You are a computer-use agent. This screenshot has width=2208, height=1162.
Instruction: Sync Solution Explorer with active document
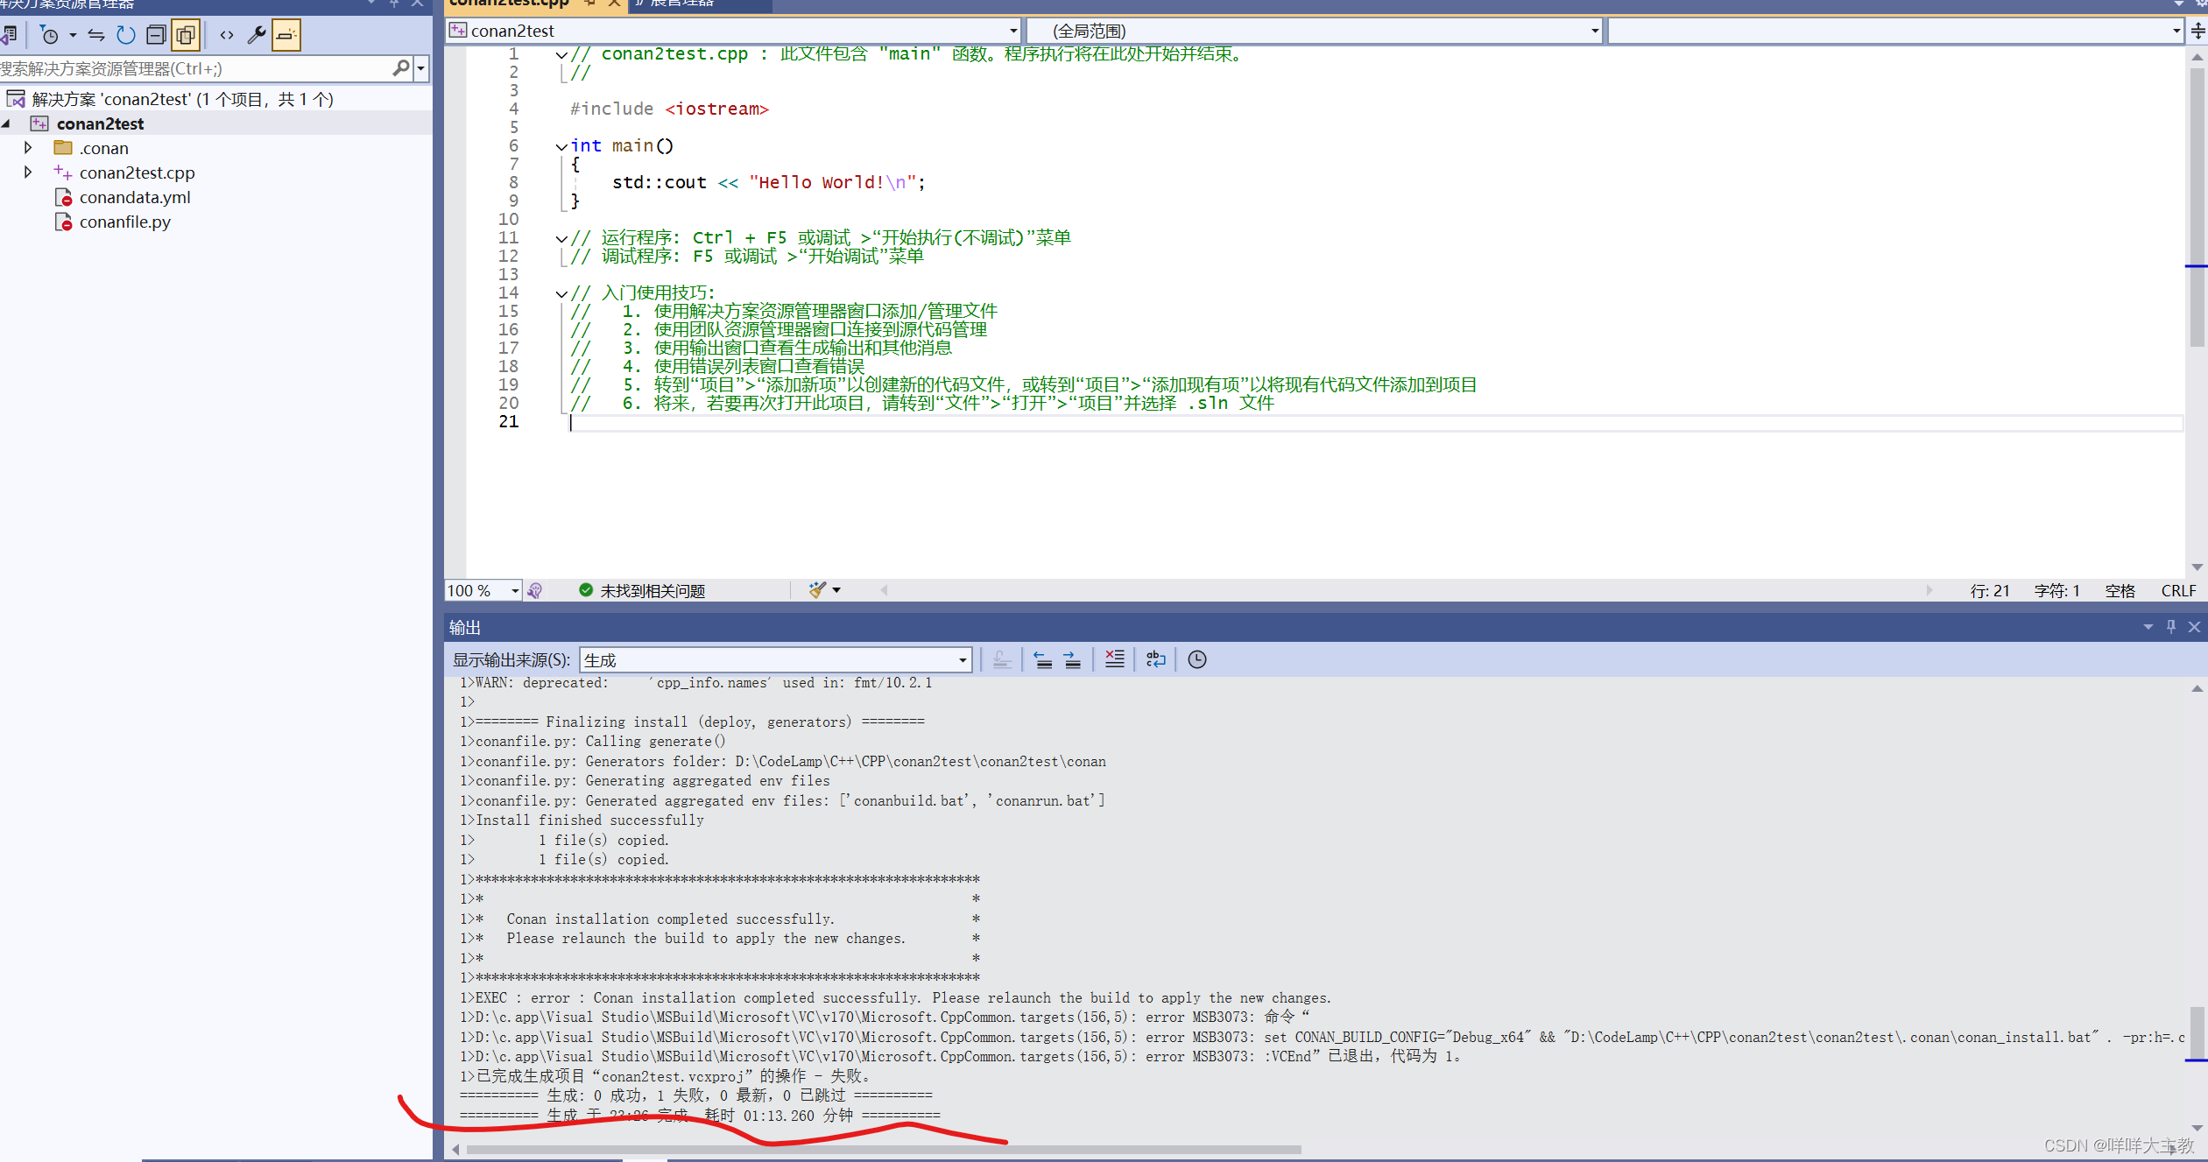pyautogui.click(x=96, y=35)
